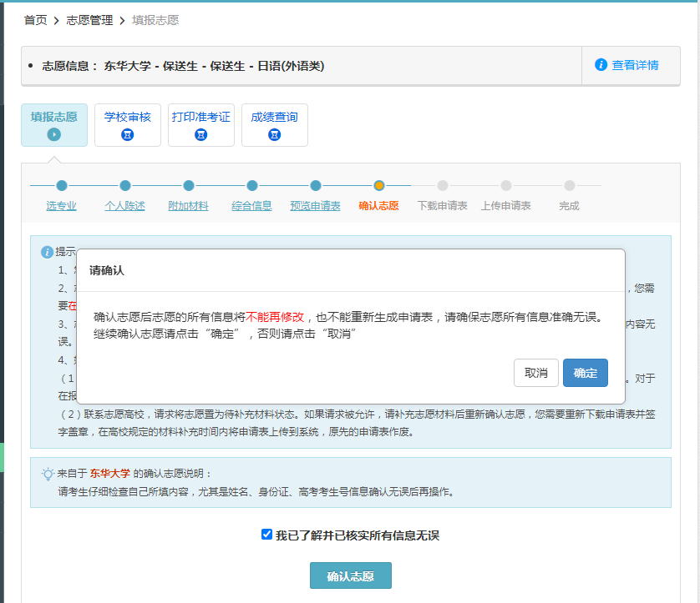This screenshot has height=603, width=700.
Task: Switch to the 学校审核 tab
Action: click(x=128, y=117)
